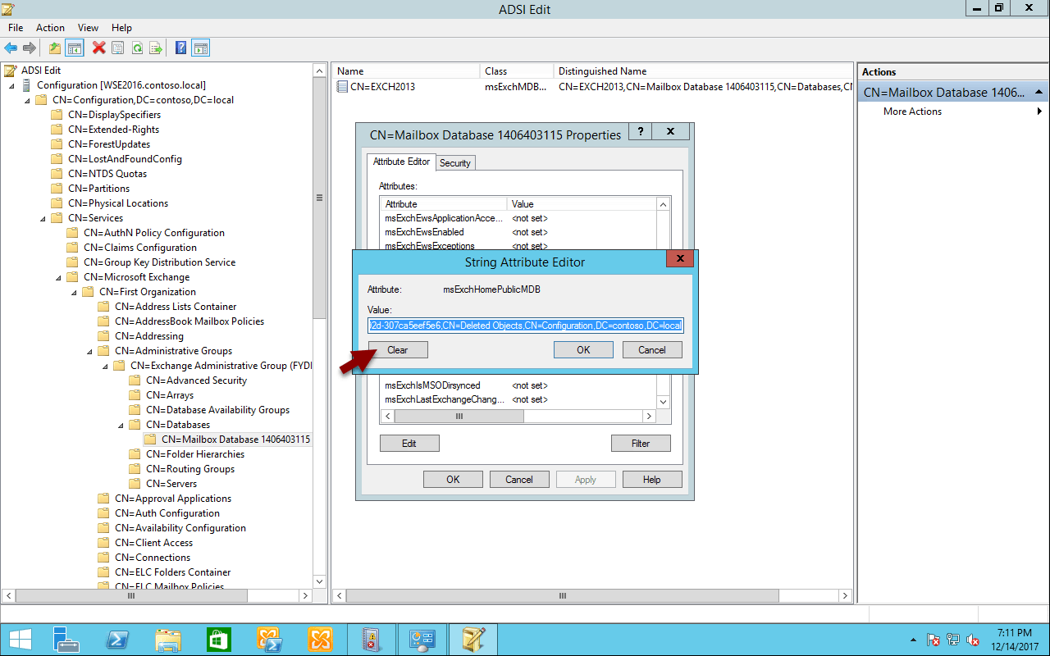Collapse the CN=Databases tree node

tap(121, 425)
